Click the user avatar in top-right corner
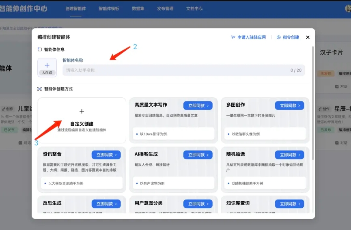Screen dimensions: 351x230 click(348, 9)
